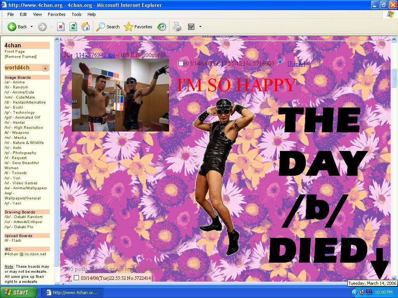Viewport: 398px width, 298px height.
Task: Go to /a/ - Anime board
Action: [x=15, y=82]
